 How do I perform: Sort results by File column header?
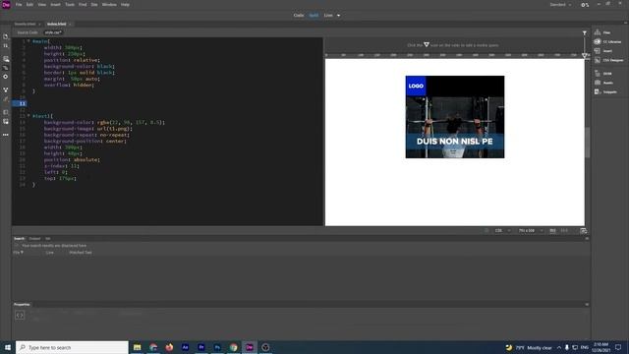point(18,253)
